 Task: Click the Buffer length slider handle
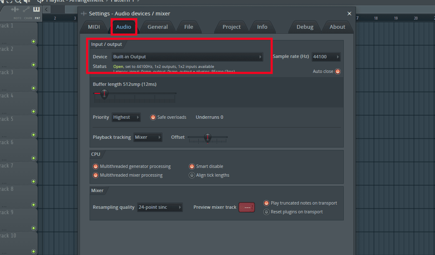104,94
